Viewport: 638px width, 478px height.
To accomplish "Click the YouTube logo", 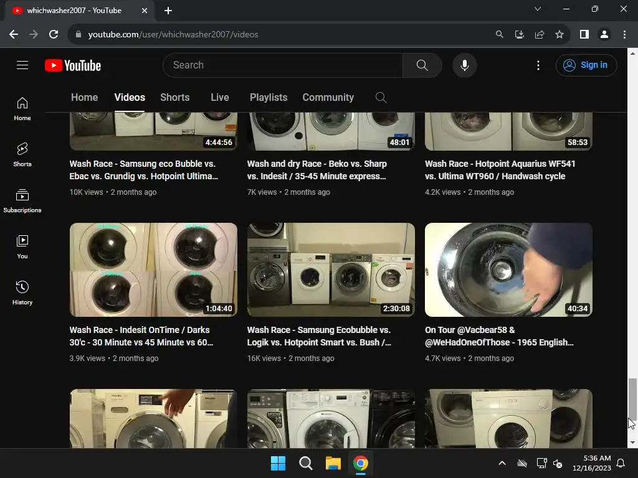I will (x=73, y=65).
